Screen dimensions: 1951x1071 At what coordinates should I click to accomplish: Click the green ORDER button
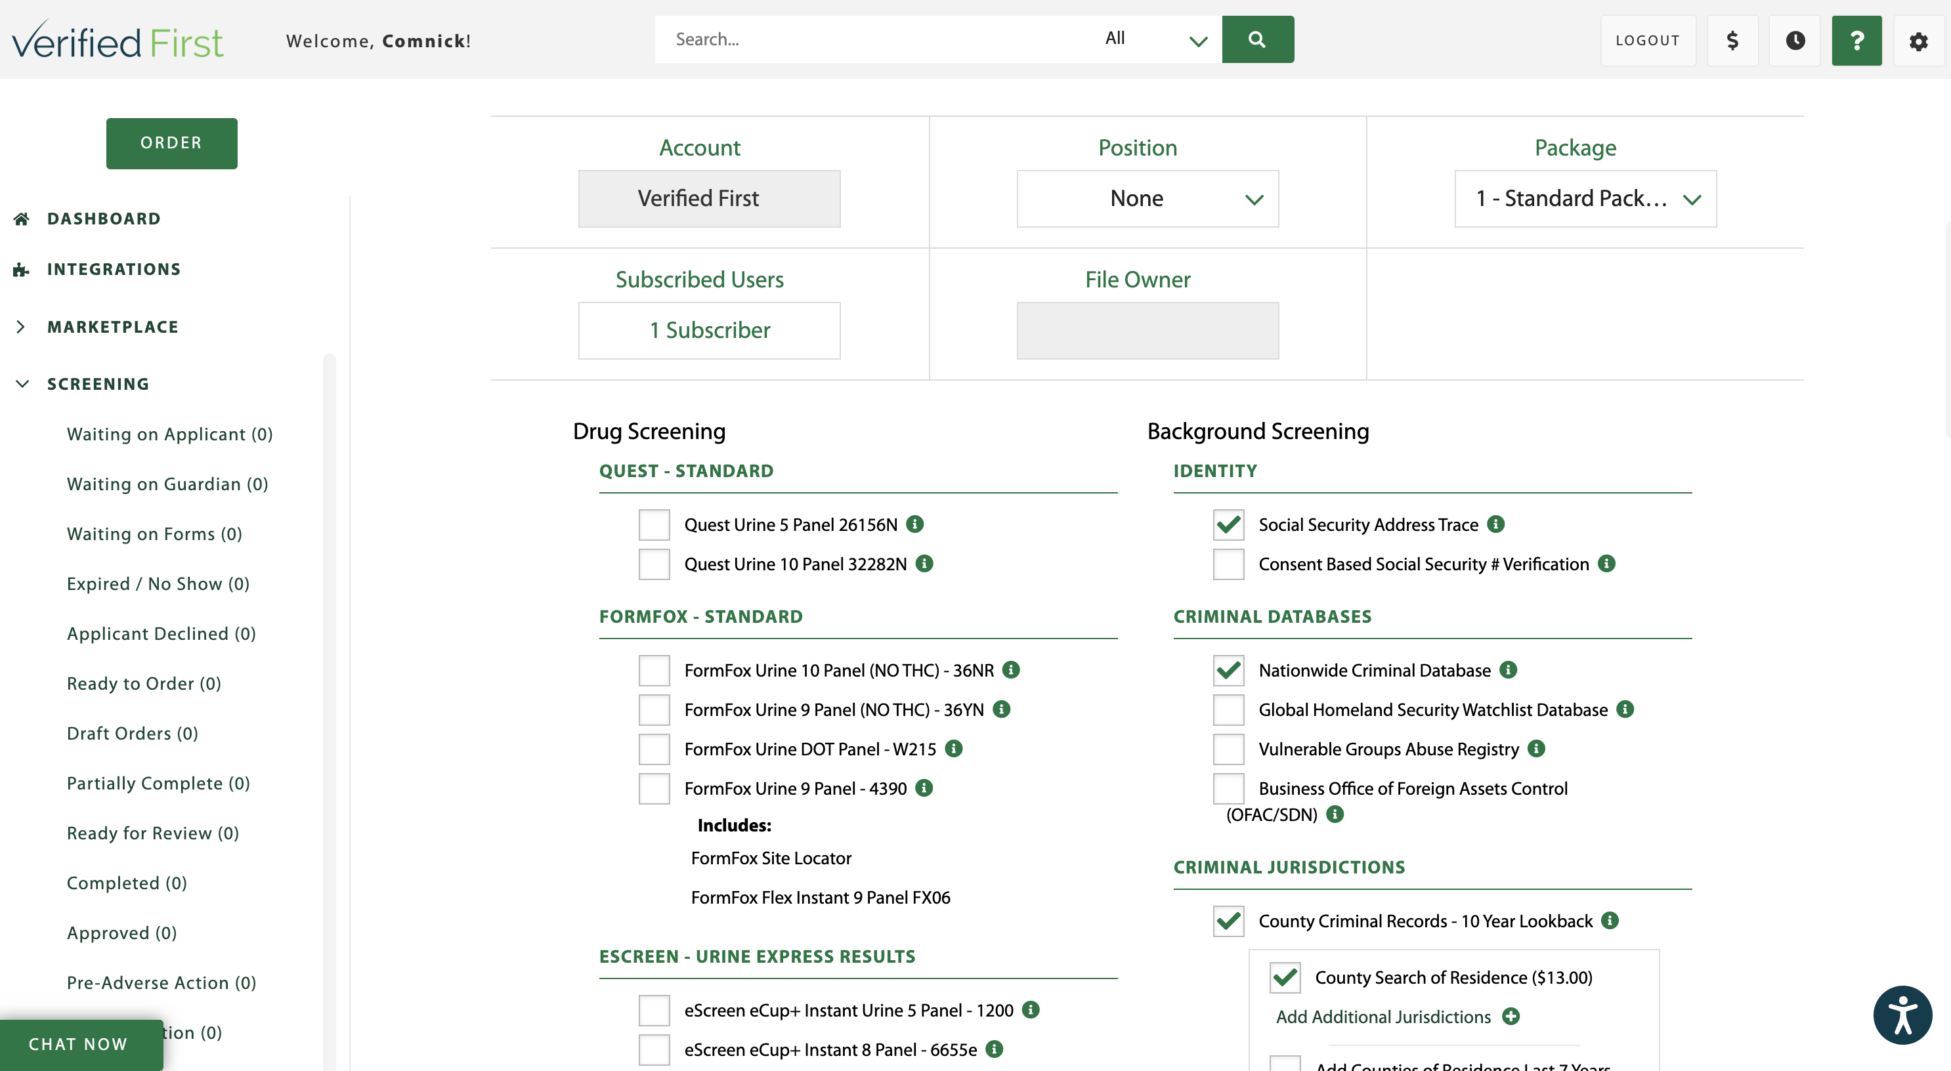coord(171,143)
